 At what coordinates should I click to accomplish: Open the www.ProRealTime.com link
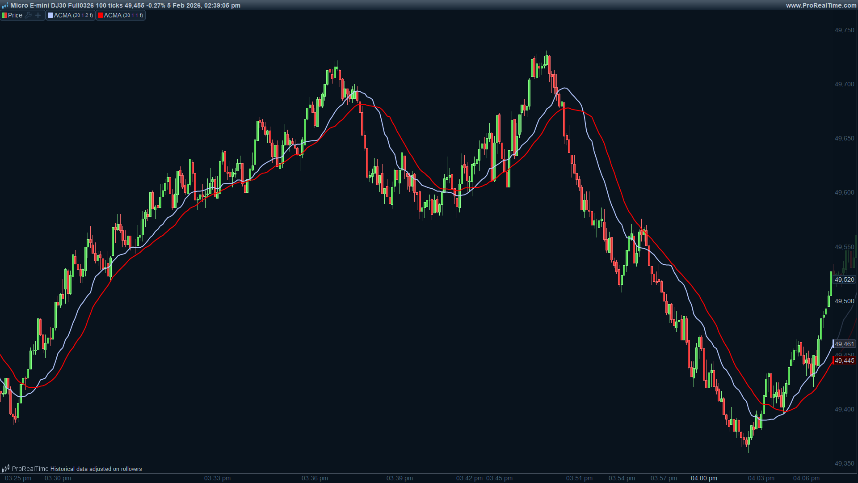click(x=821, y=5)
